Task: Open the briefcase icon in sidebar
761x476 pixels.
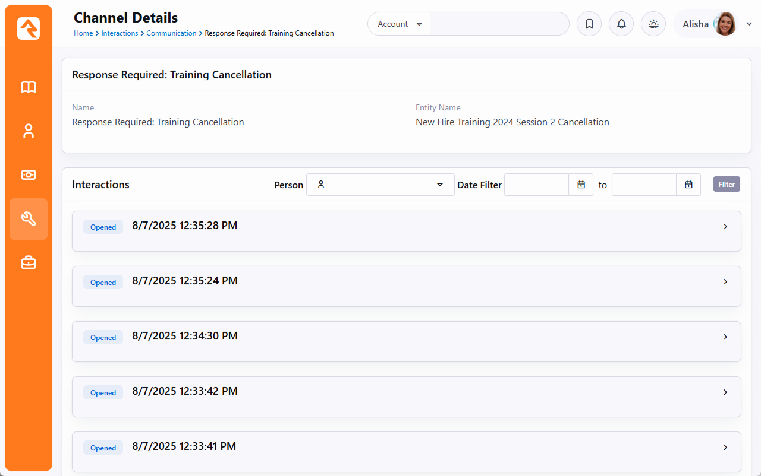Action: tap(29, 262)
